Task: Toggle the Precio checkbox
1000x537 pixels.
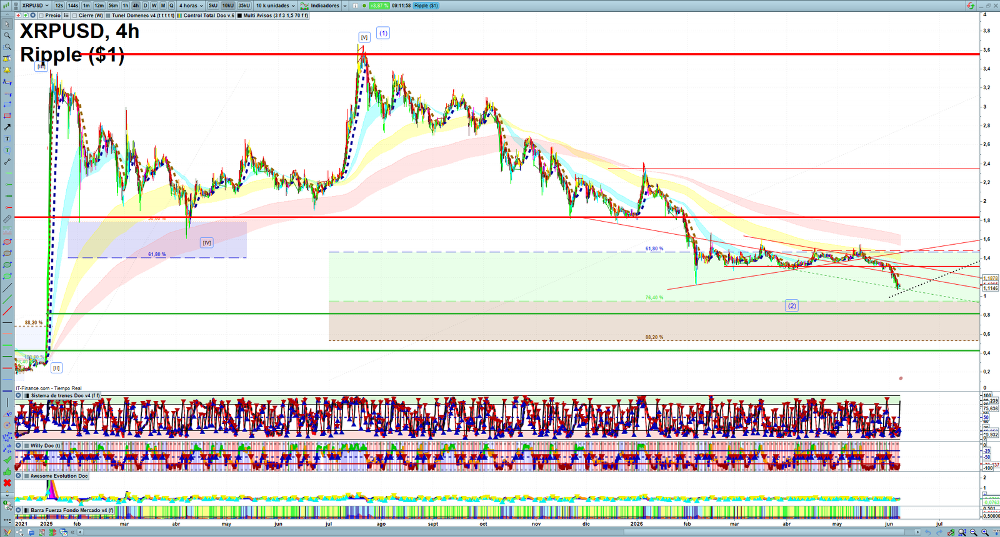Action: 41,16
